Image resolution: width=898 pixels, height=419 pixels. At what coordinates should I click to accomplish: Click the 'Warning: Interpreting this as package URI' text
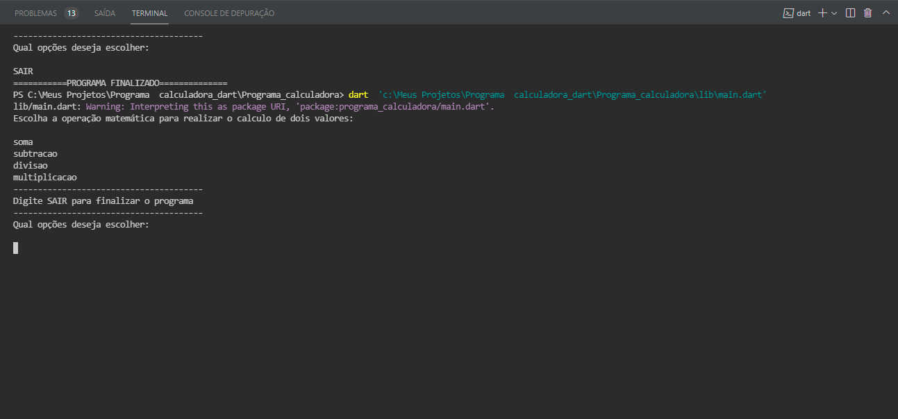(x=185, y=107)
